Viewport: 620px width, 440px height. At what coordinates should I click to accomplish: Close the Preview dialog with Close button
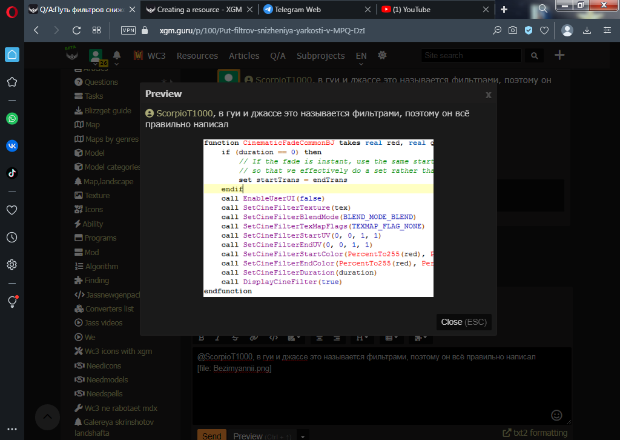click(464, 322)
